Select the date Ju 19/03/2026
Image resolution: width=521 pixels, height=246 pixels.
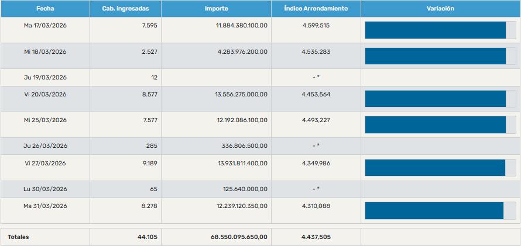(x=45, y=77)
